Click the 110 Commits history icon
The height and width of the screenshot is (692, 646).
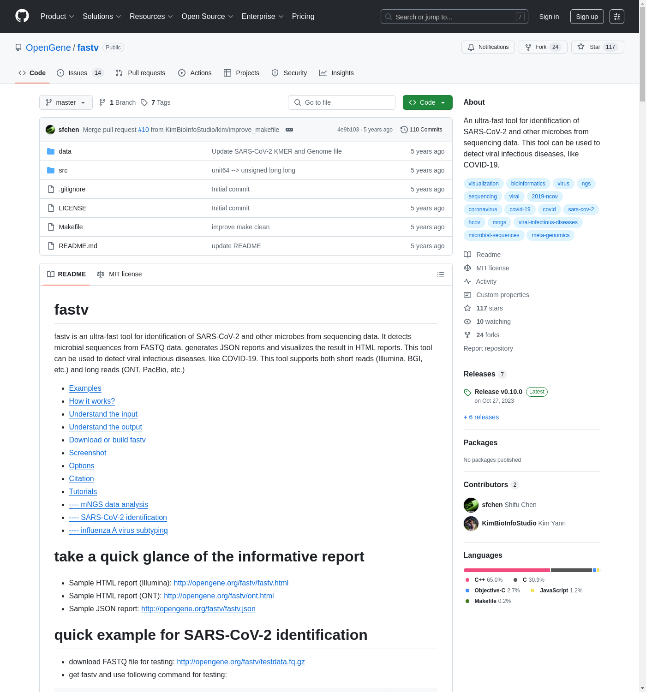coord(404,130)
